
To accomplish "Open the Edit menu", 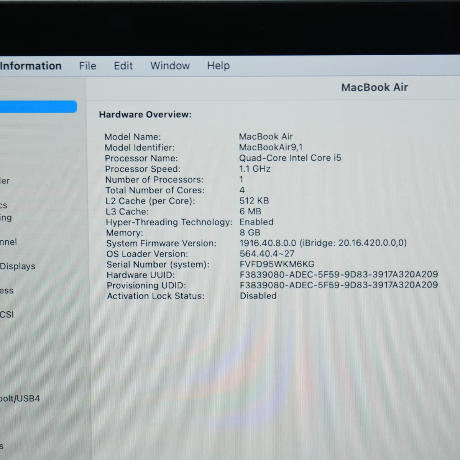I will tap(123, 66).
